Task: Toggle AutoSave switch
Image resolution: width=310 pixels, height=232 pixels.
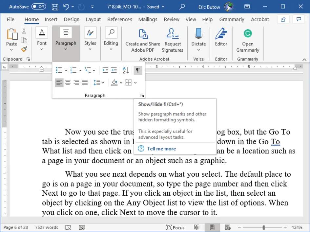Action: (x=39, y=7)
